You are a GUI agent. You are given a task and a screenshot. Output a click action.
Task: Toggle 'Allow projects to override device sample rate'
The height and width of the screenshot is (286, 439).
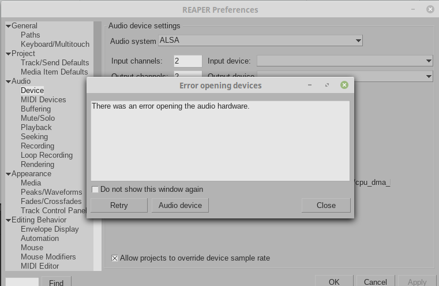[x=115, y=258]
